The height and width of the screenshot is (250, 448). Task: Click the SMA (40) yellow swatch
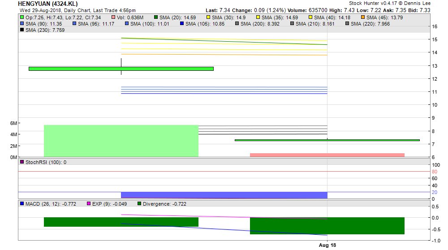pyautogui.click(x=310, y=17)
